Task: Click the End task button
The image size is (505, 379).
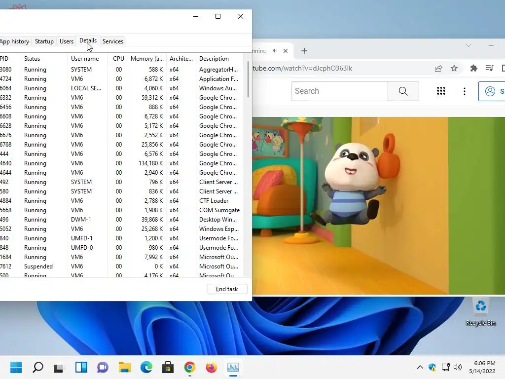Action: [x=227, y=289]
